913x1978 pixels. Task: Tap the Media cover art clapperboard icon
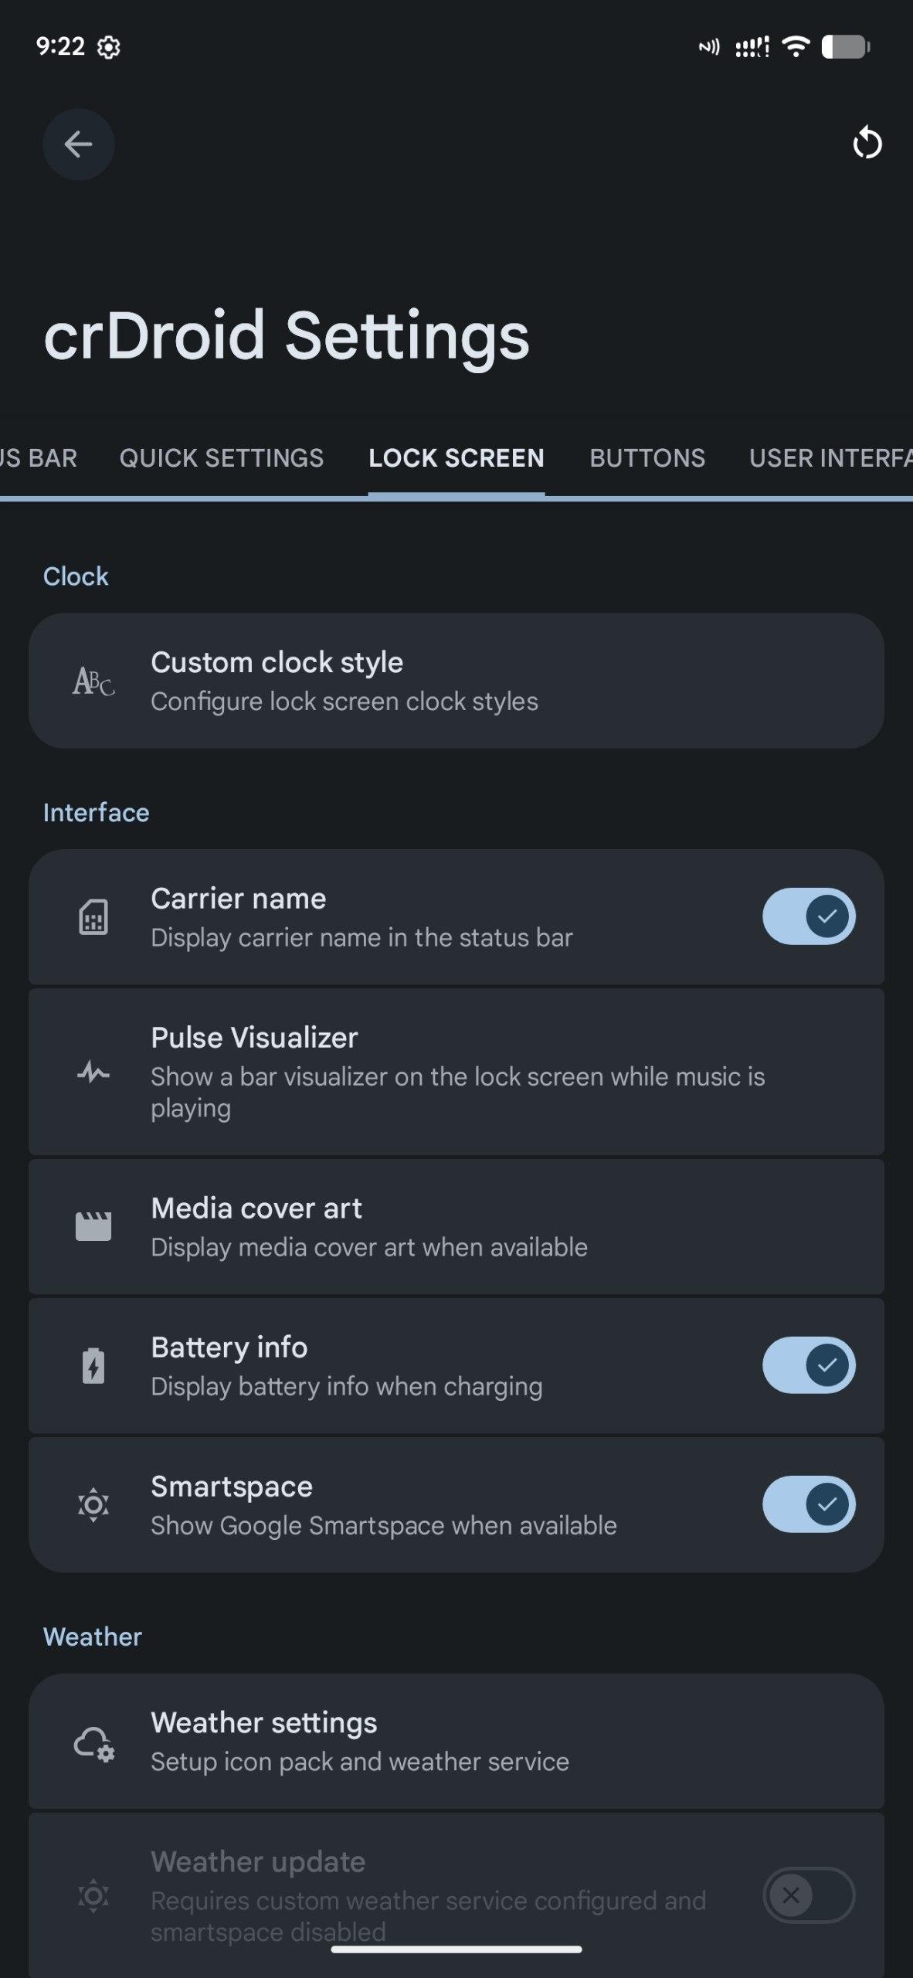point(93,1226)
